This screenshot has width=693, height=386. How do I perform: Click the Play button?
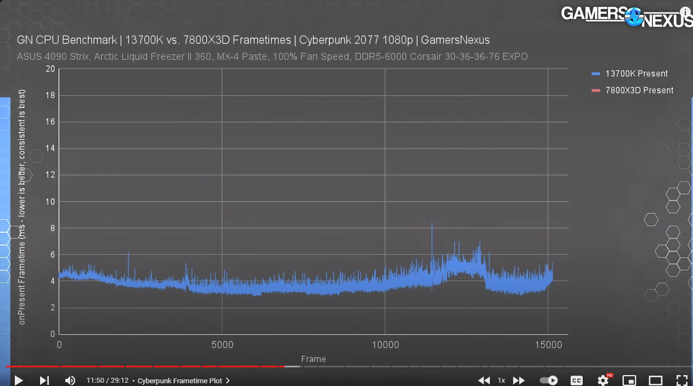click(x=18, y=380)
